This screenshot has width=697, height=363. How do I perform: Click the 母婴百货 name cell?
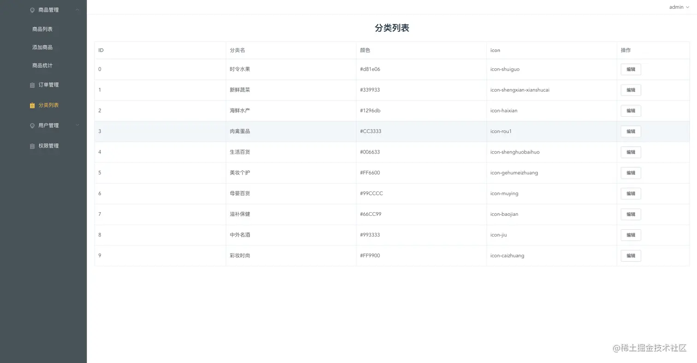click(x=291, y=194)
